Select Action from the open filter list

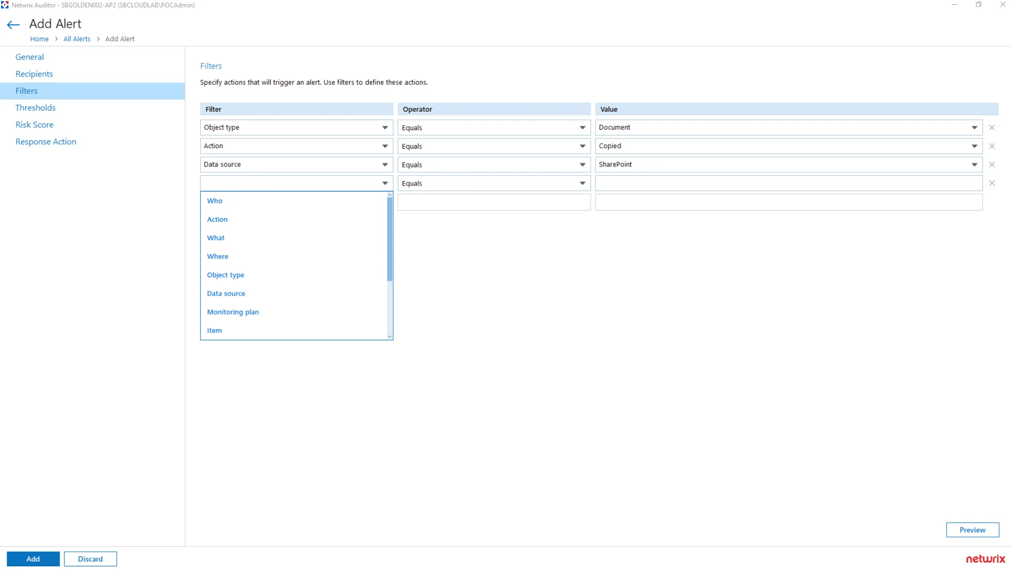[294, 219]
